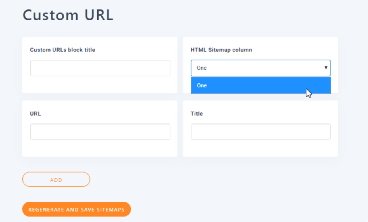
Task: Click empty space below the URL input in its card
Action: [x=100, y=149]
